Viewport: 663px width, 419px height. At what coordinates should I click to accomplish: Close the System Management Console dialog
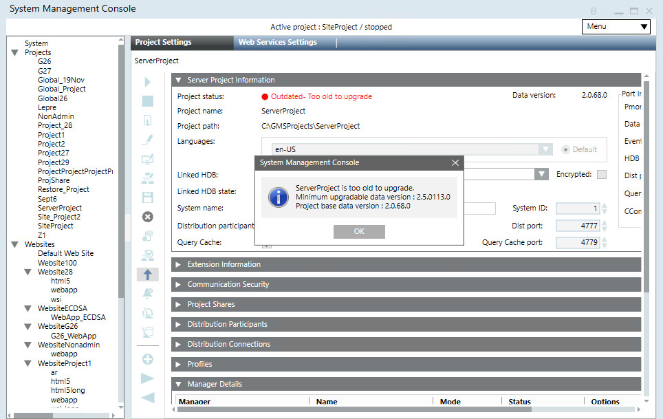(455, 163)
